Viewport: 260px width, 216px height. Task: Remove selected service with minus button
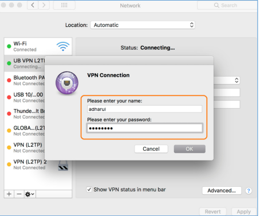[x=19, y=194]
